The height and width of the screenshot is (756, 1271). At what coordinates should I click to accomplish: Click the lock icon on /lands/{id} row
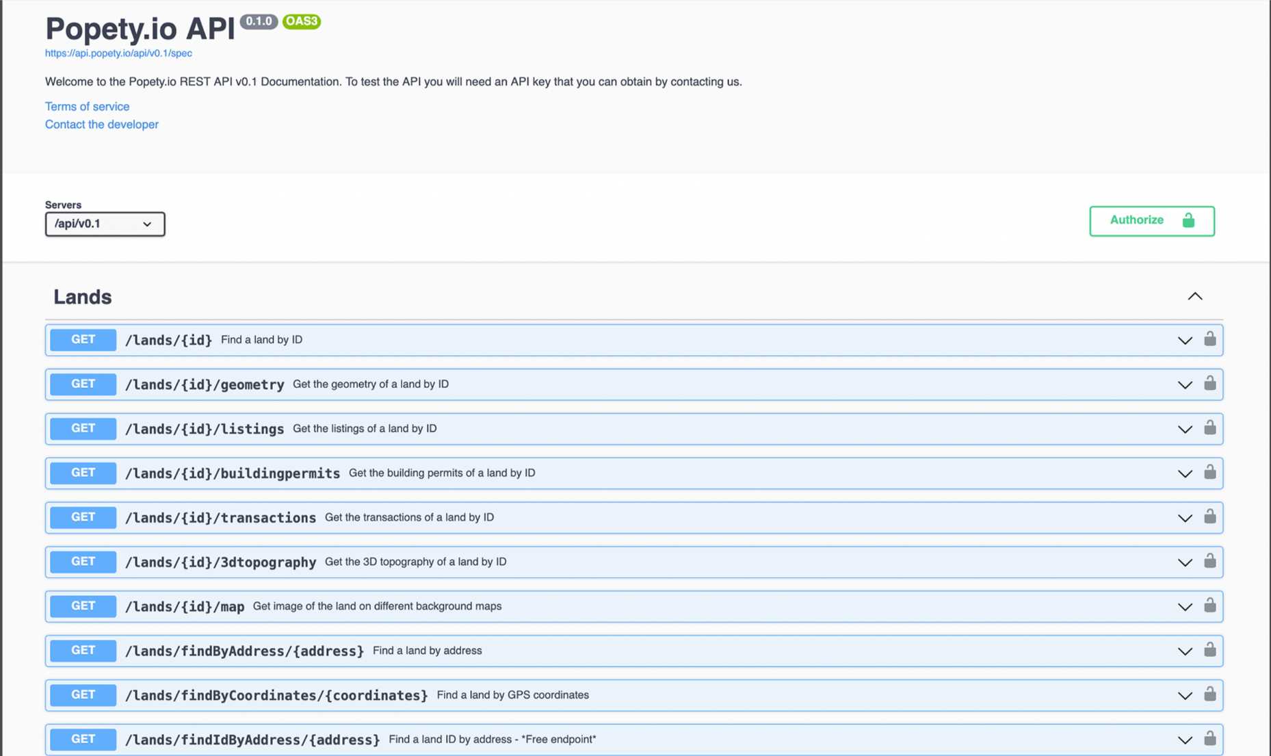1209,339
